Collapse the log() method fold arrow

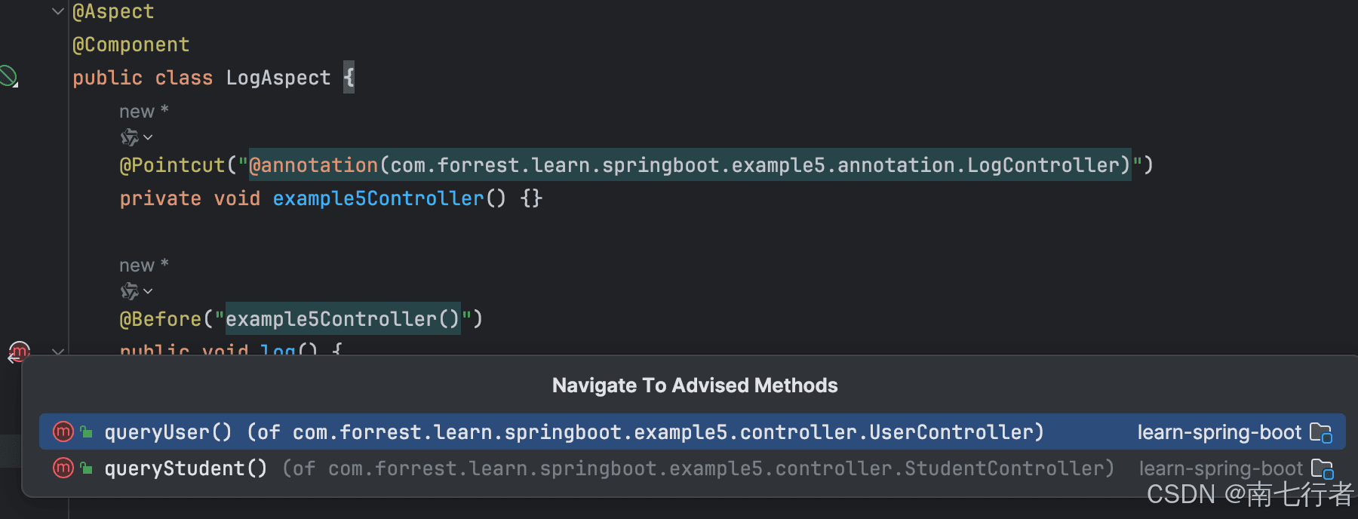(58, 351)
